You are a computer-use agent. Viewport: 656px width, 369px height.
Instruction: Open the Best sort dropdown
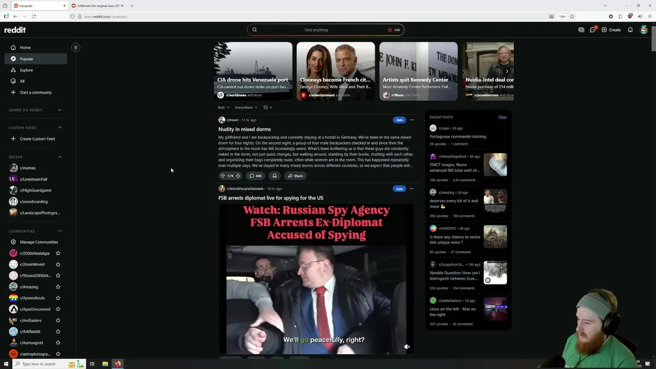[x=223, y=108]
